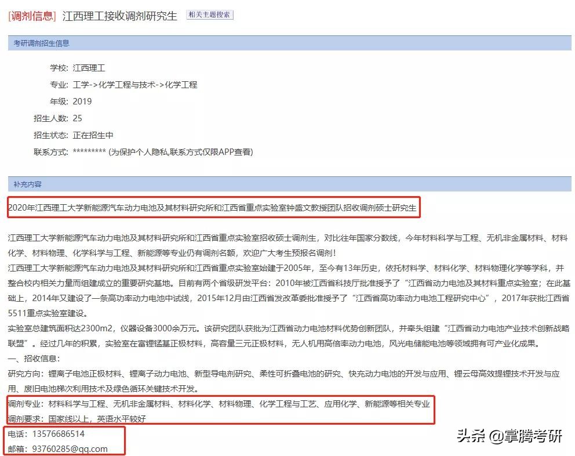Open the 相关主题搜索 search button
The width and height of the screenshot is (575, 456).
point(209,16)
